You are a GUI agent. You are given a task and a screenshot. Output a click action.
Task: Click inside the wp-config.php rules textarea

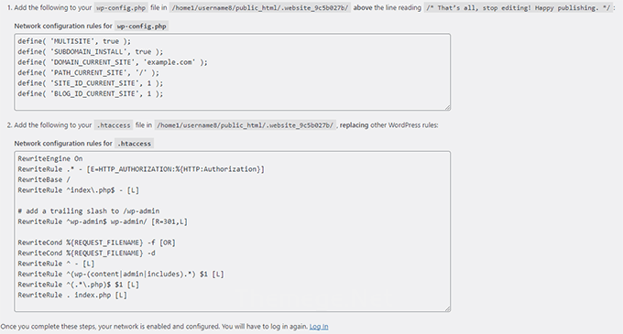[233, 71]
